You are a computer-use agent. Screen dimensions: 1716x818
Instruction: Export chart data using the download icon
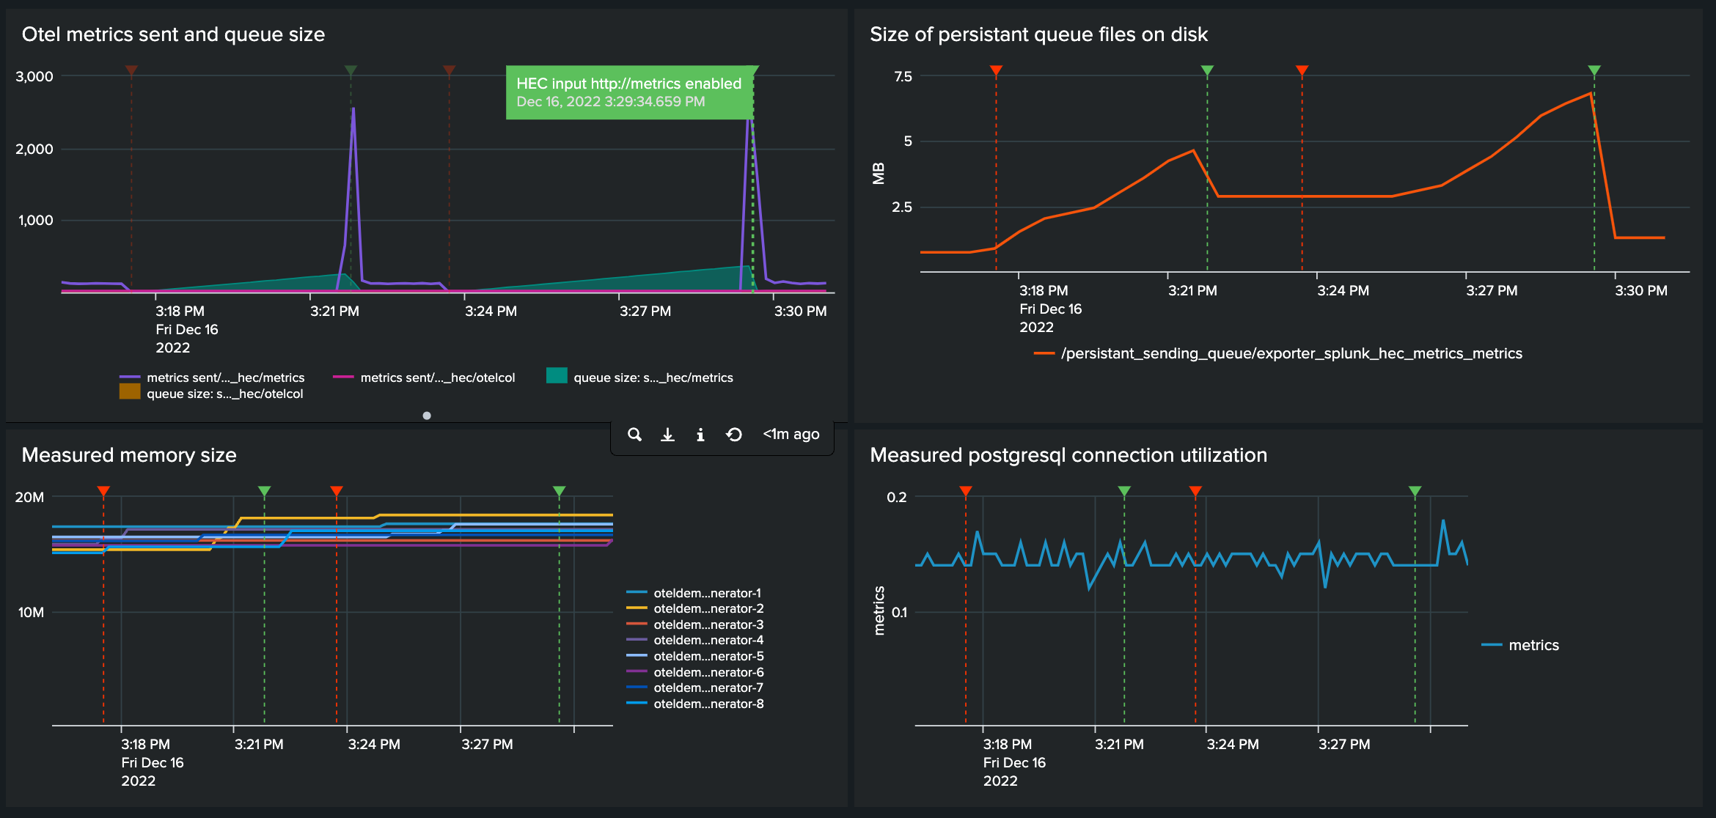pyautogui.click(x=667, y=434)
